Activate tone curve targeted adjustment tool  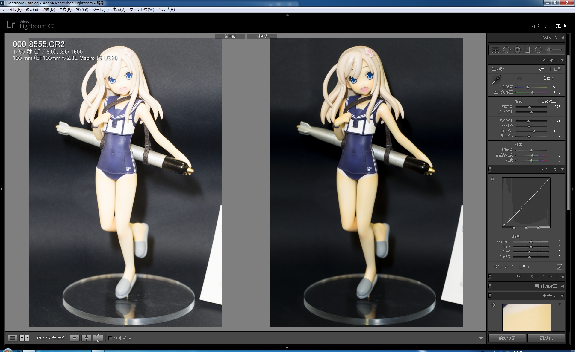(x=492, y=179)
